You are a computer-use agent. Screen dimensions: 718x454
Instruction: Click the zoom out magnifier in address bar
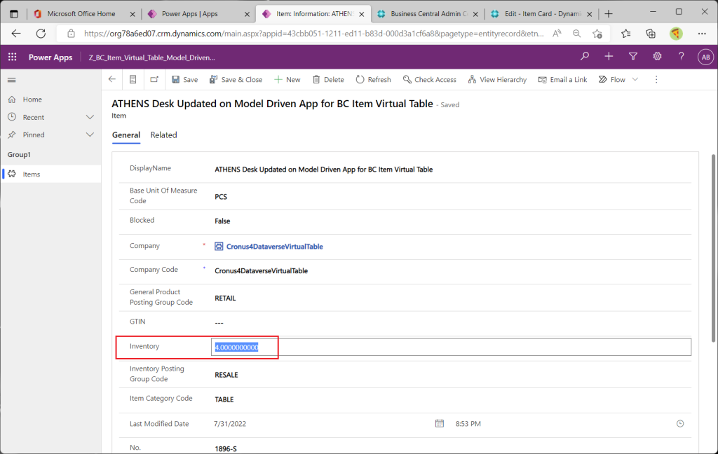[x=576, y=34]
